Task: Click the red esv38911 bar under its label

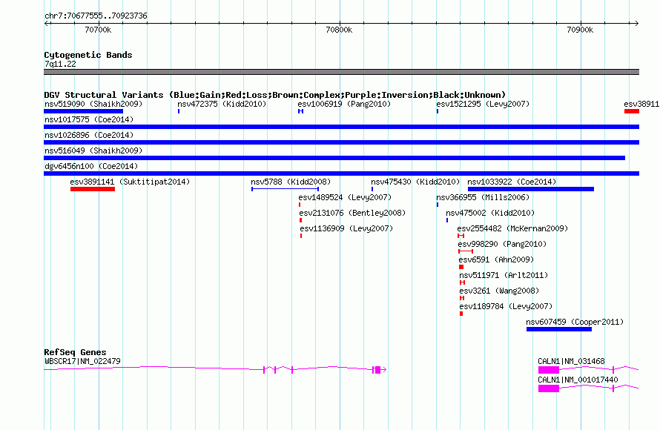Action: [x=632, y=111]
